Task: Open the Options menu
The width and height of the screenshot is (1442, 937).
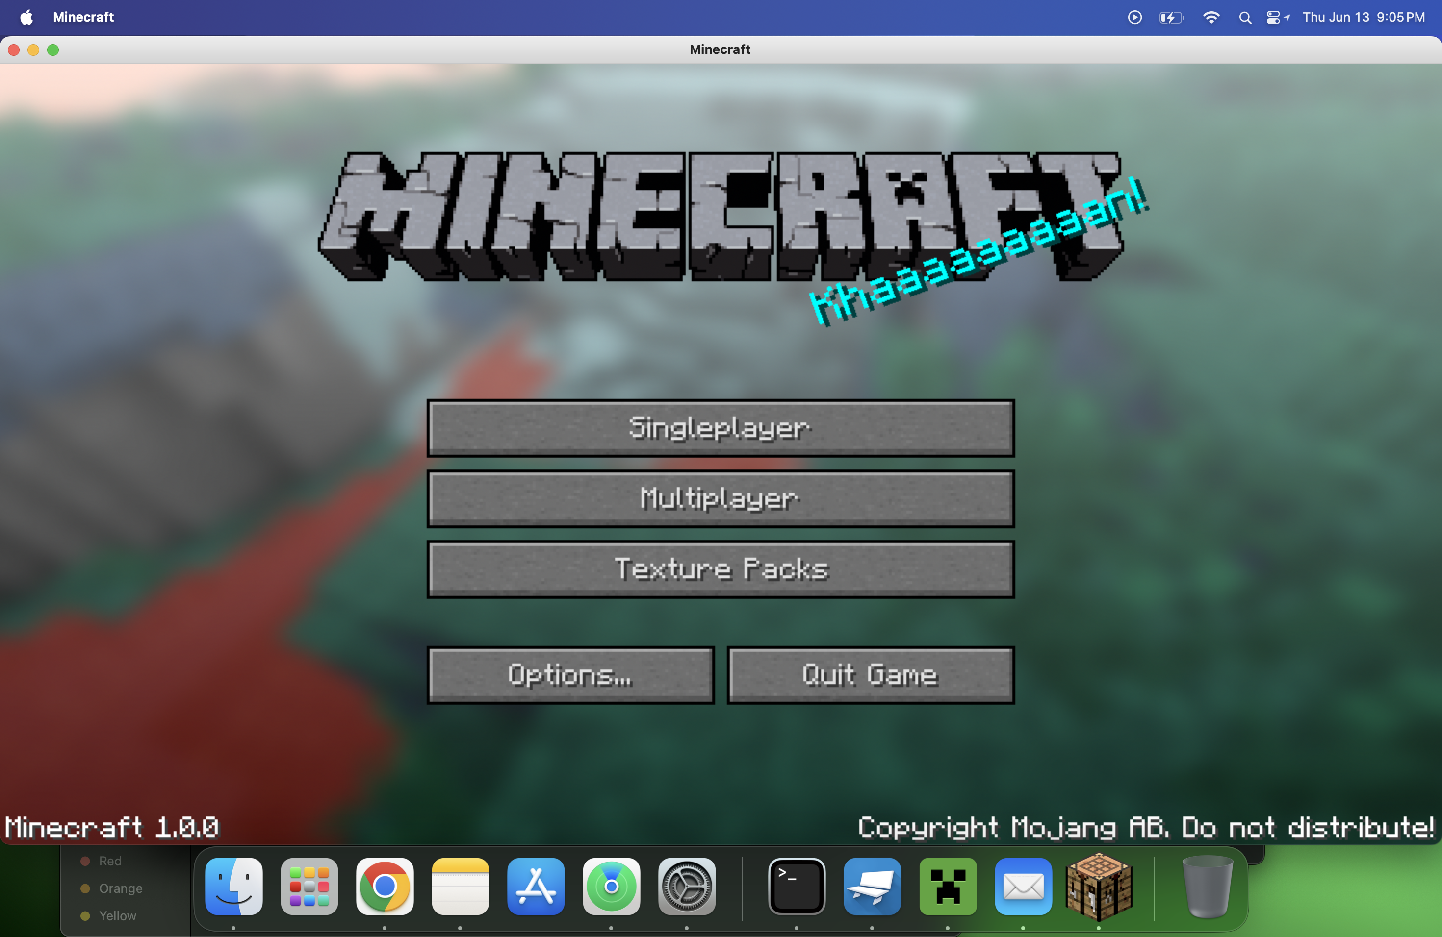Action: click(x=571, y=675)
